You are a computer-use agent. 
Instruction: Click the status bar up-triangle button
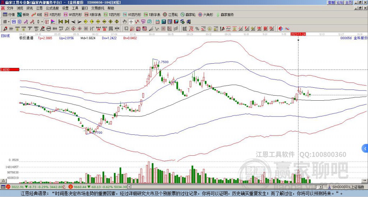click(3, 181)
